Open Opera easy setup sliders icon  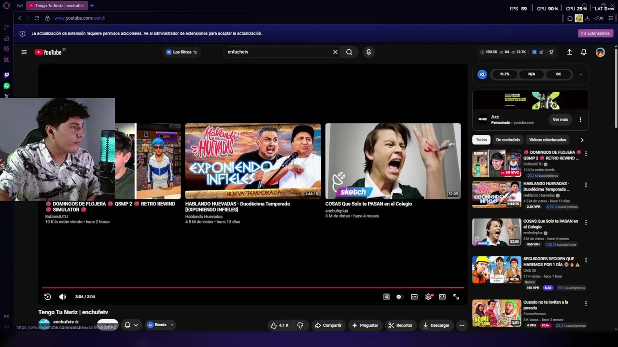(611, 18)
